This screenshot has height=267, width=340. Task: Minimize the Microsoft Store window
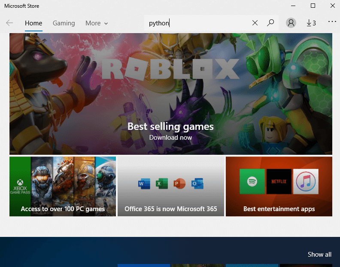pyautogui.click(x=293, y=6)
